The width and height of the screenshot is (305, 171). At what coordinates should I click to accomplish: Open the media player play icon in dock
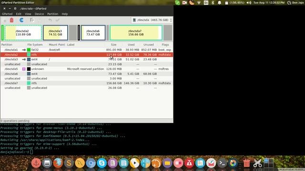134,163
